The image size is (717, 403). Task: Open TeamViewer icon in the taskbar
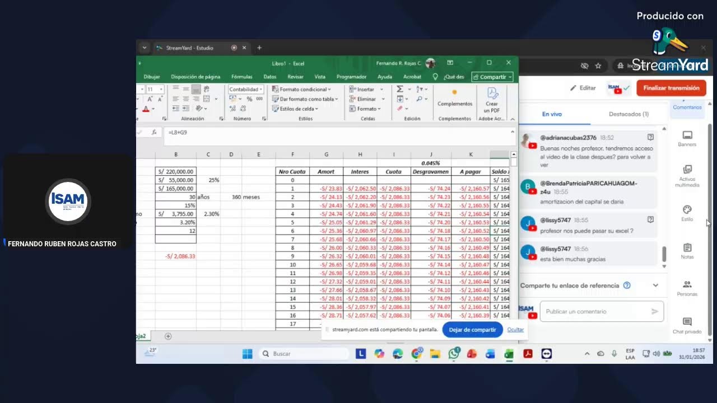[546, 354]
